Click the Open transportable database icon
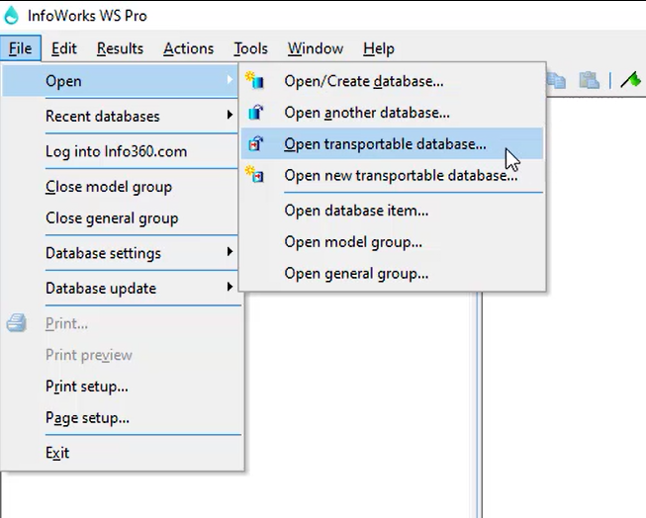 tap(255, 143)
